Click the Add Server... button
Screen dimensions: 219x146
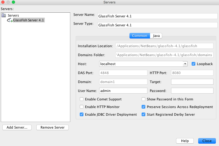click(17, 127)
